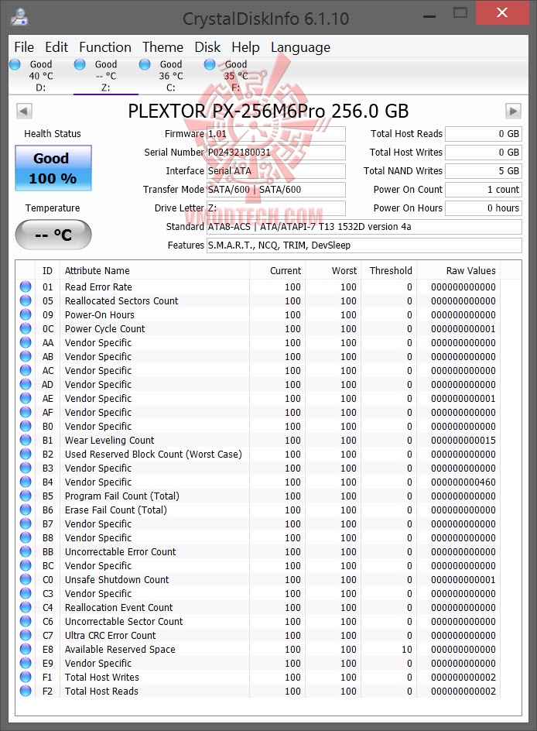
Task: Click the ID column header
Action: coord(47,271)
